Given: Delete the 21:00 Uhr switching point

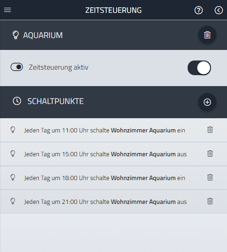Looking at the screenshot, I should [x=210, y=201].
